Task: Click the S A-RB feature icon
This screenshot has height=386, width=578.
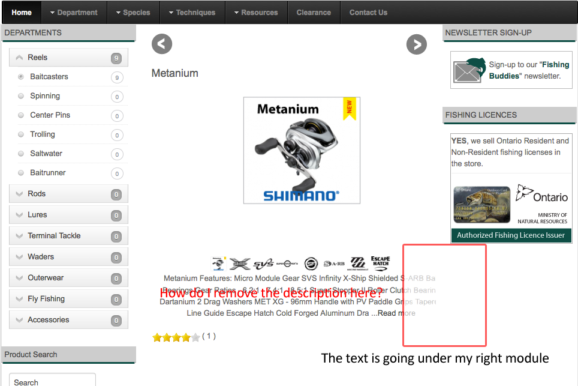Action: click(334, 264)
